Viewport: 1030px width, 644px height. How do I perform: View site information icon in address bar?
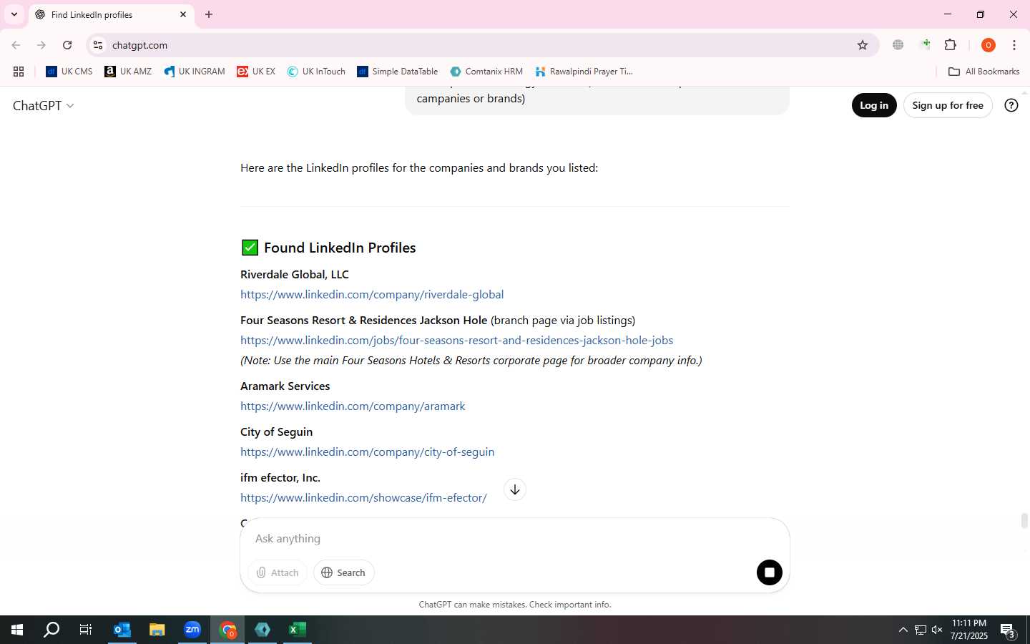coord(98,45)
